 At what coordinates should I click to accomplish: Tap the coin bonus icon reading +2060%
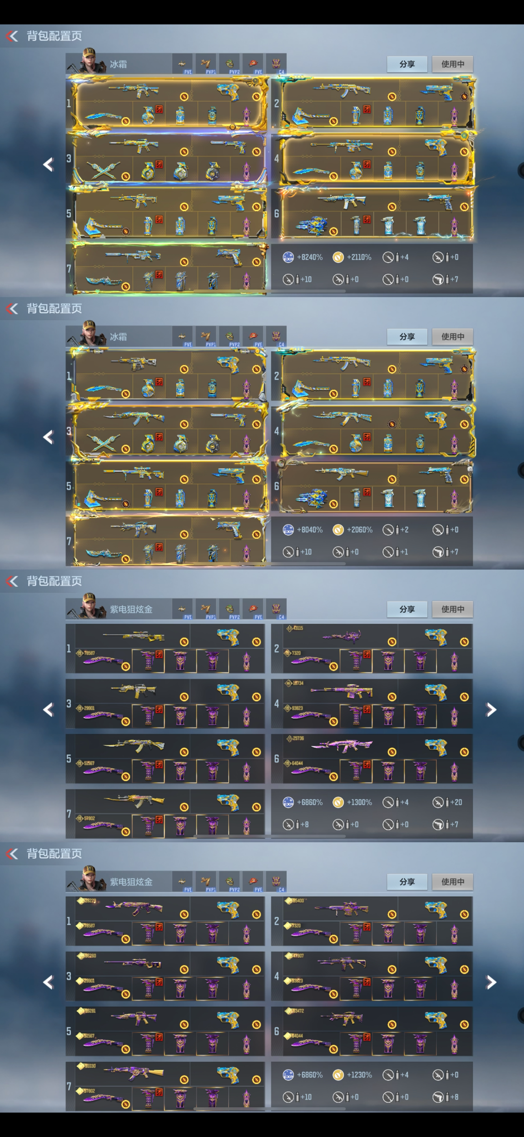pyautogui.click(x=338, y=529)
